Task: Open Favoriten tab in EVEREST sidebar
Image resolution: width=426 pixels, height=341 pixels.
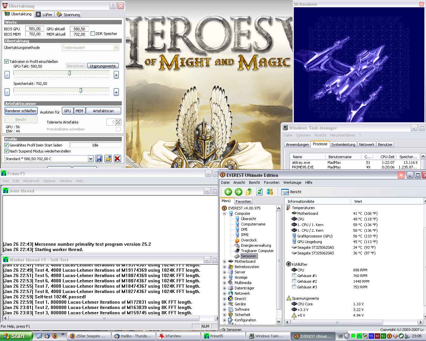Action: 243,201
